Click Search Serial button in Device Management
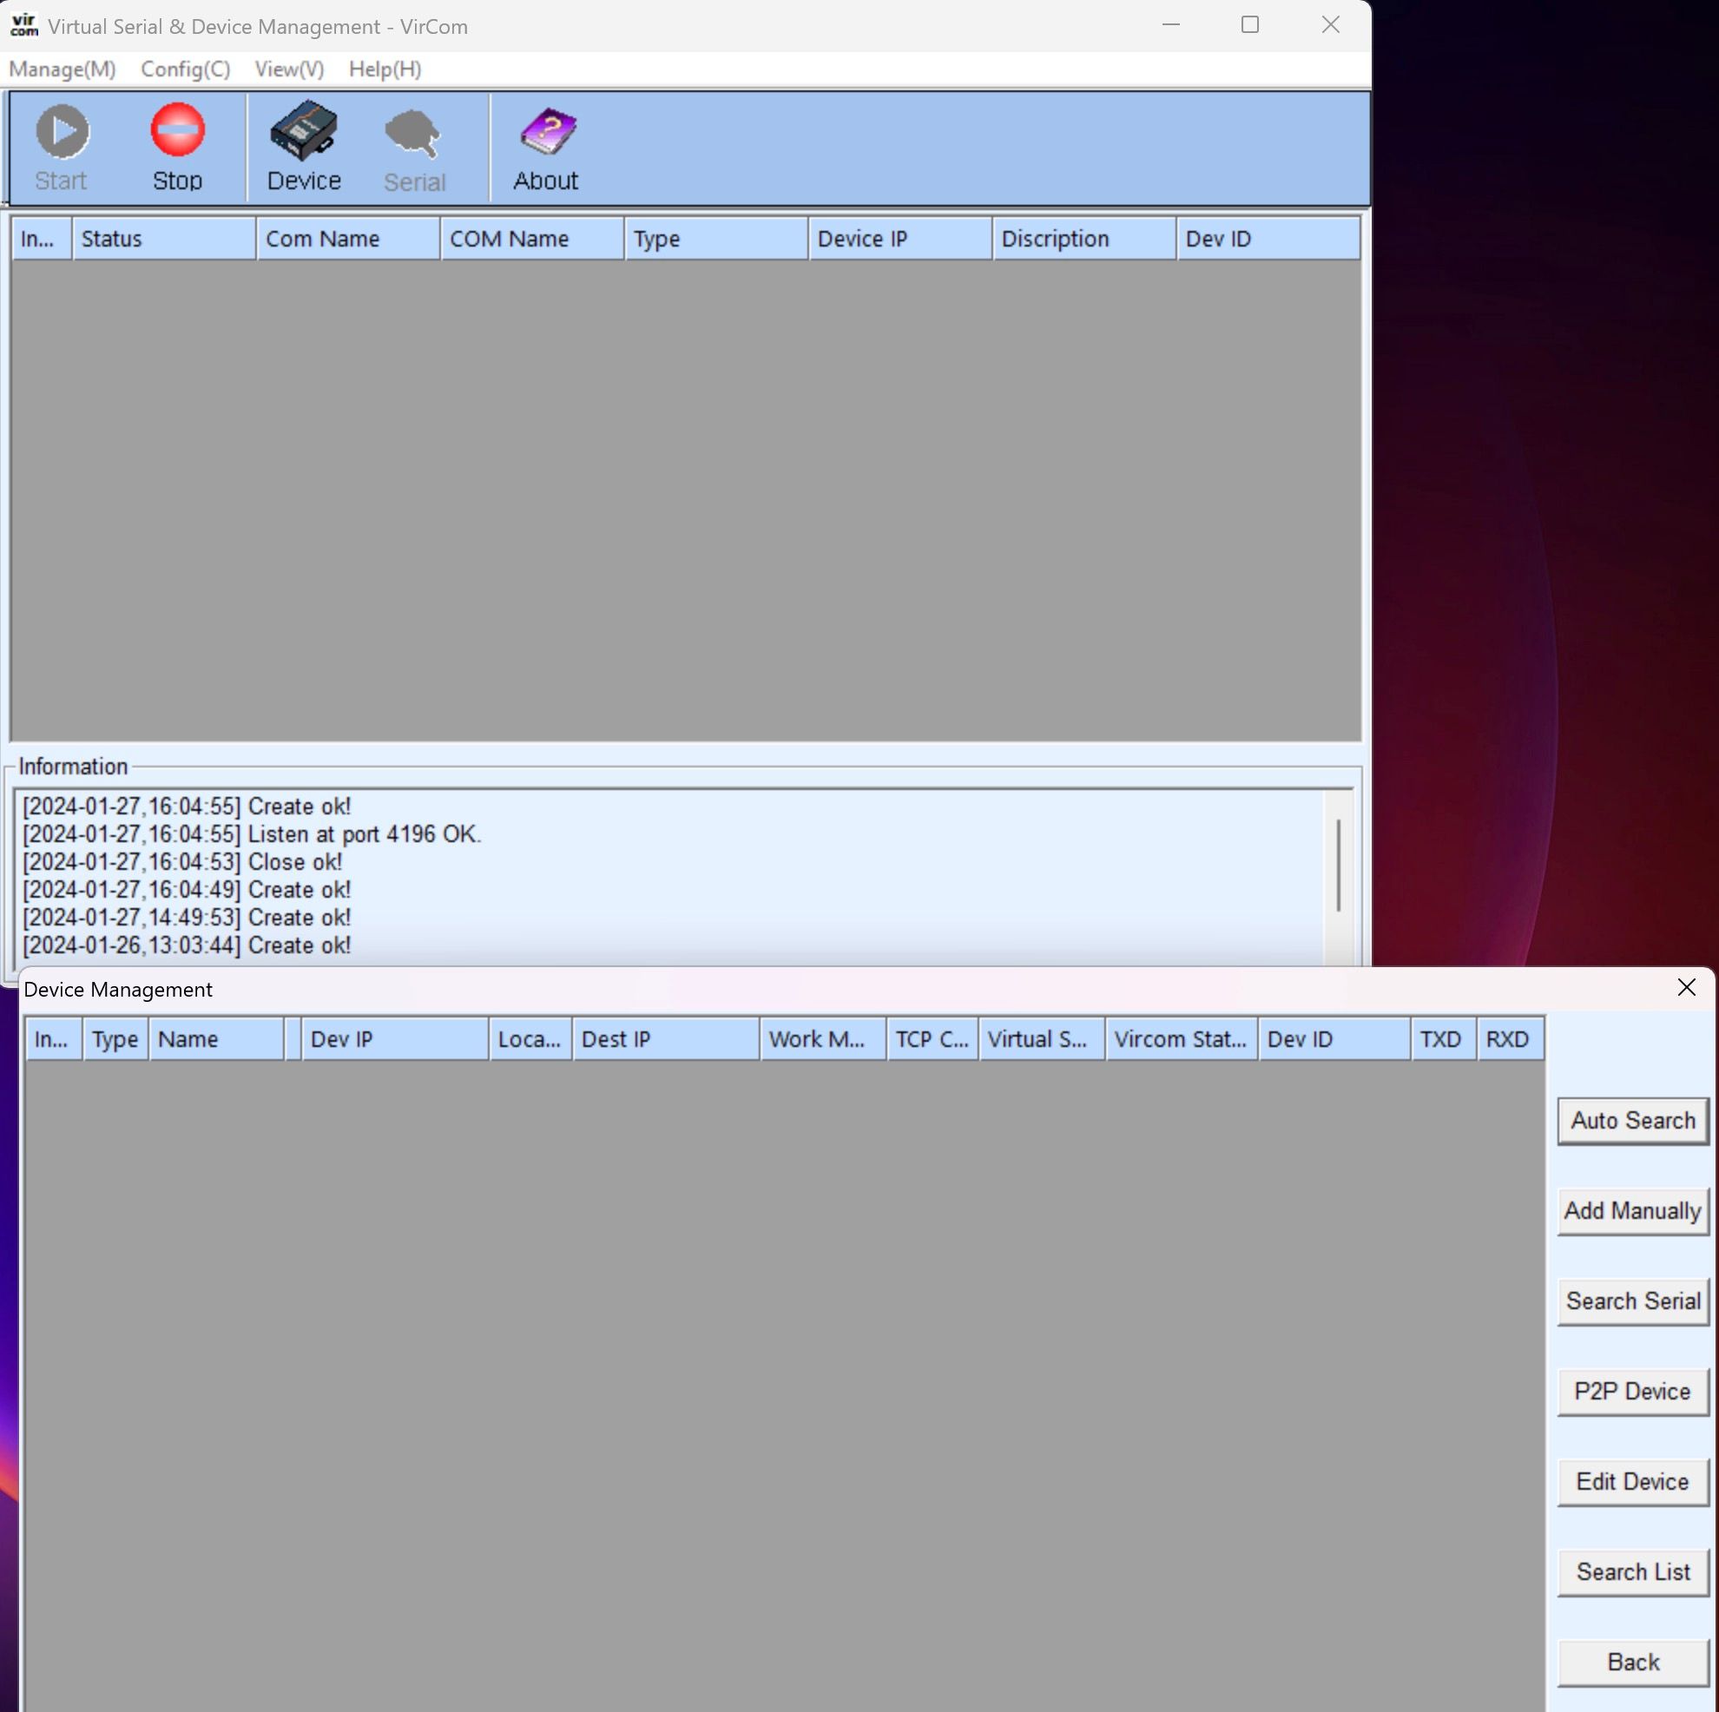Viewport: 1719px width, 1712px height. pos(1631,1301)
